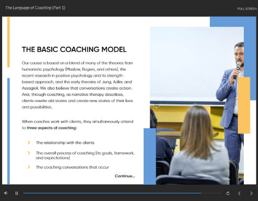Click the blue played portion of the seekbar
258x201 pixels.
(x=112, y=193)
